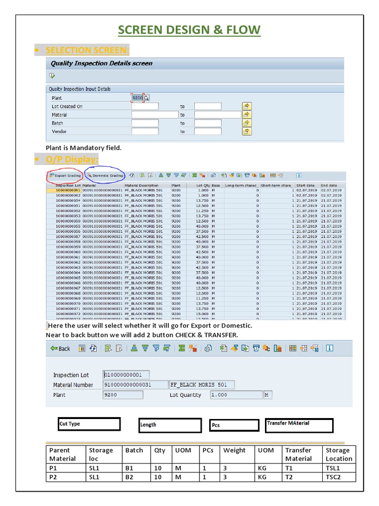Click the Subtotals icon in lower toolbar
Viewport: 379px width, 506px height.
pos(193,348)
